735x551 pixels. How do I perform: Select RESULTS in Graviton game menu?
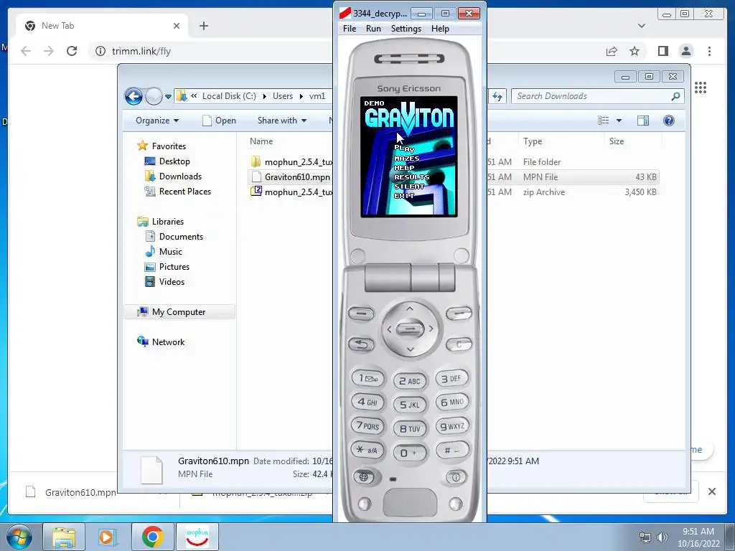click(411, 177)
